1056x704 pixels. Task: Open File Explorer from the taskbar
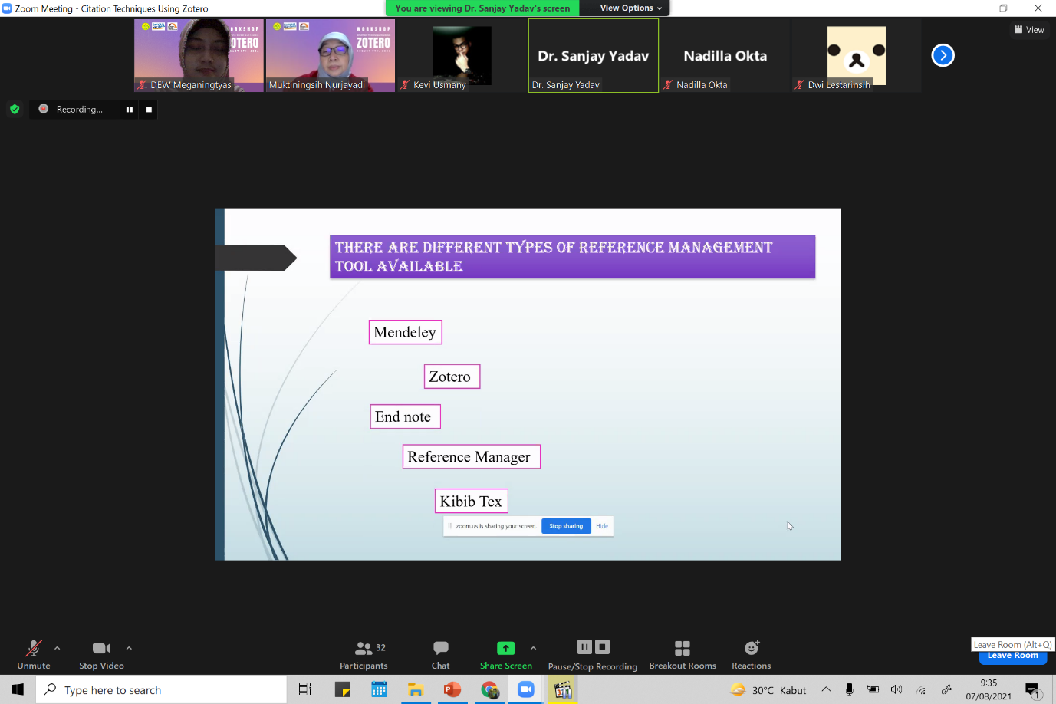pyautogui.click(x=416, y=689)
